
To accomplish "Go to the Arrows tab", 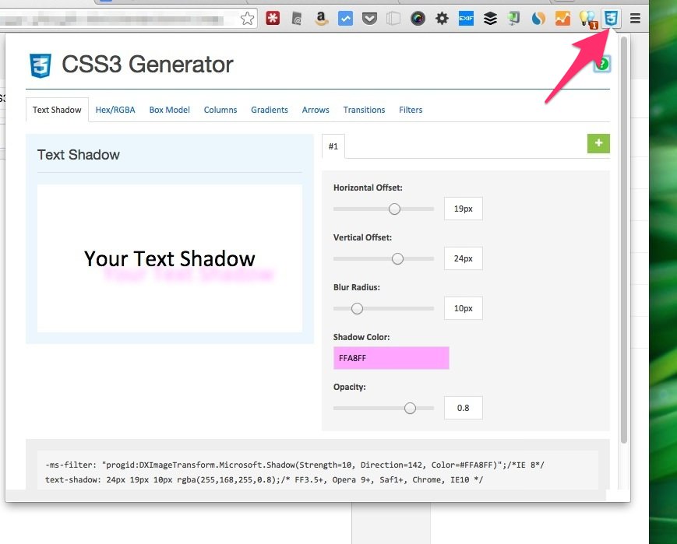I will (x=316, y=110).
